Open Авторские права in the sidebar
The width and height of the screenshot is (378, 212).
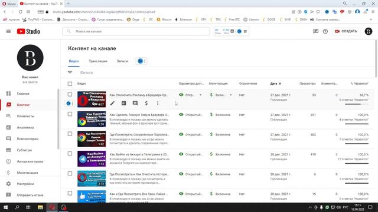[x=30, y=161]
